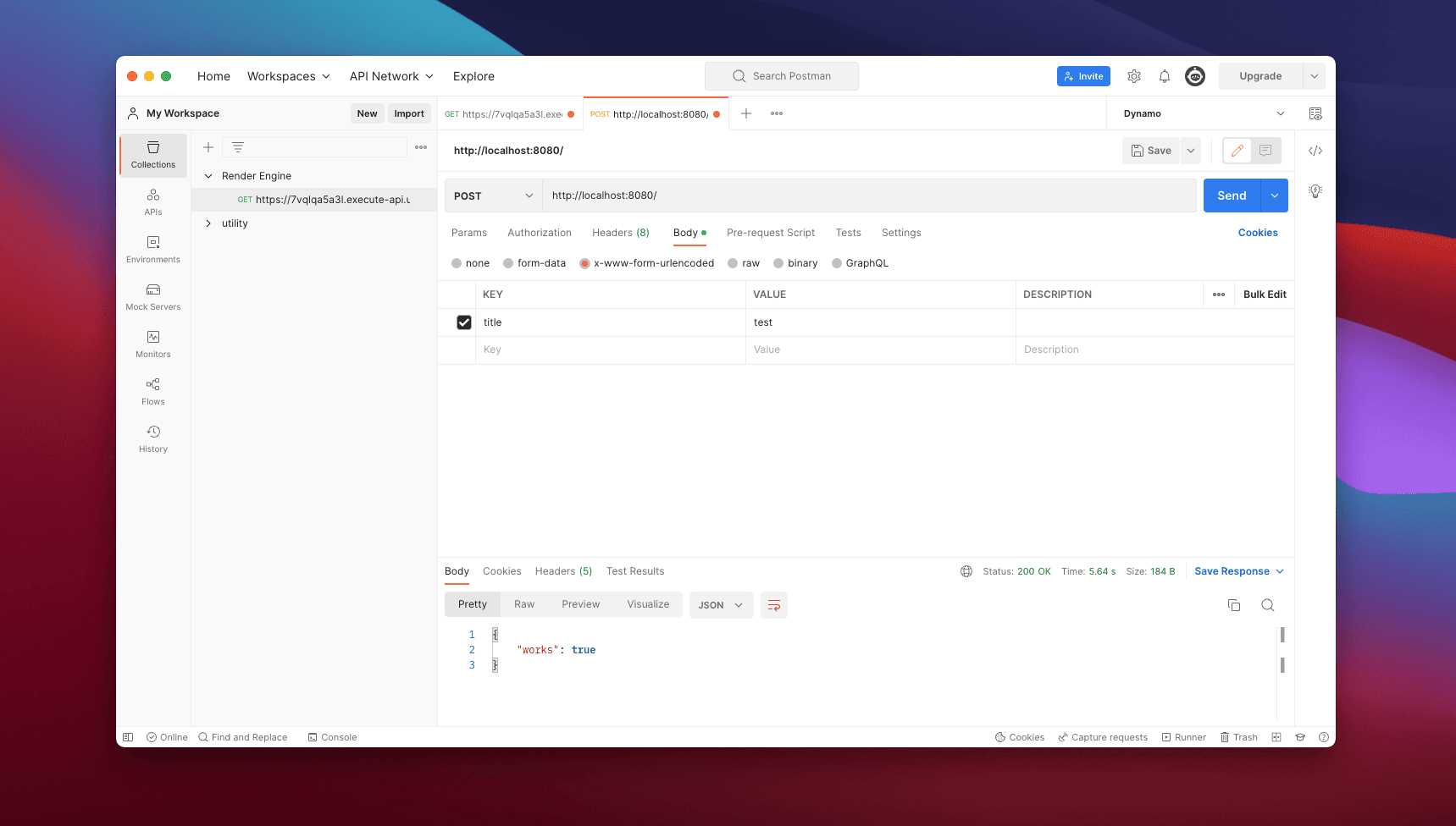Switch to the Tests tab
The width and height of the screenshot is (1456, 826).
(849, 233)
